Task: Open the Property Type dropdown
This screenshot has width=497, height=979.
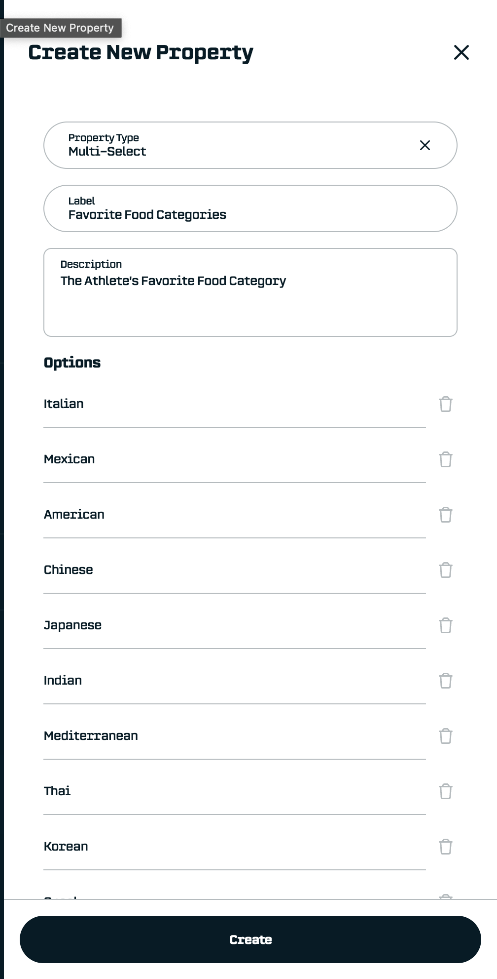Action: 237,145
